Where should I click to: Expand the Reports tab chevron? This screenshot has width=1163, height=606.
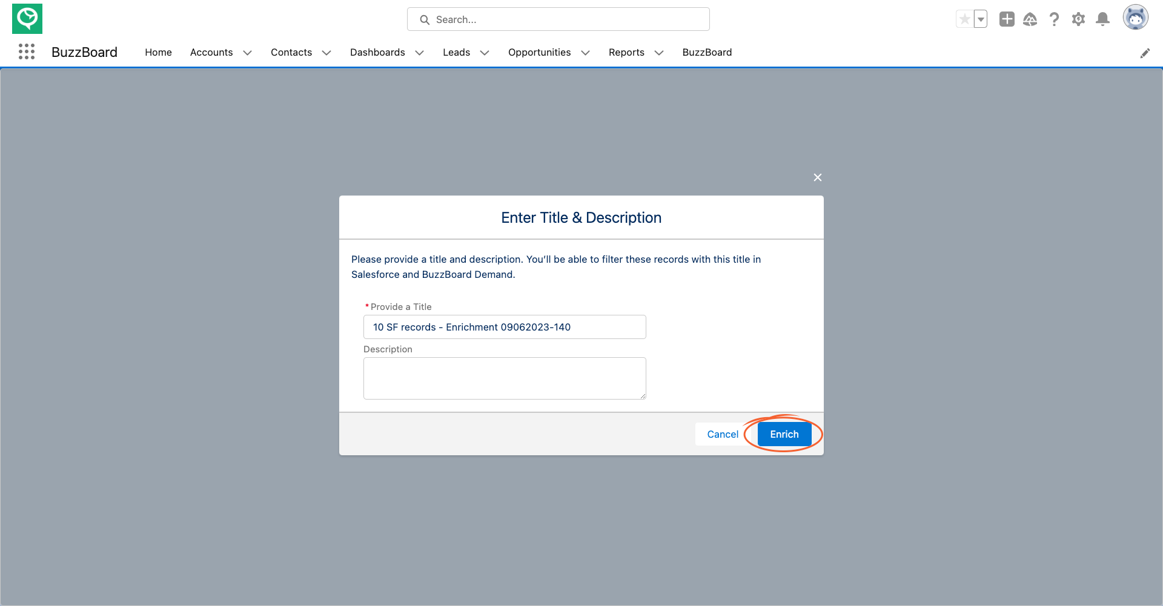coord(659,53)
